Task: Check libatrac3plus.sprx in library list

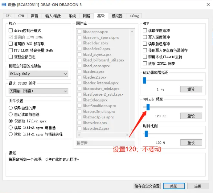Action: point(79,117)
